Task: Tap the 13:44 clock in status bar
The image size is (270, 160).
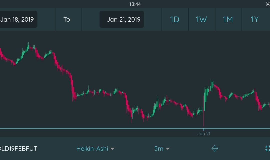Action: point(135,4)
